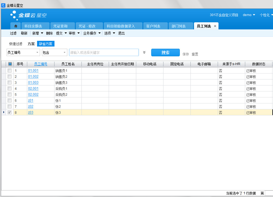Check the box for employee 01.001
This screenshot has height=197, width=273.
point(10,71)
